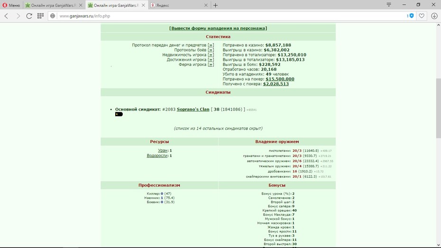Screen dimensions: 441x248
Task: Go back to previous page
Action: pos(7,16)
